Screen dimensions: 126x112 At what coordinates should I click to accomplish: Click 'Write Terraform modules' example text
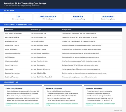point(81,61)
